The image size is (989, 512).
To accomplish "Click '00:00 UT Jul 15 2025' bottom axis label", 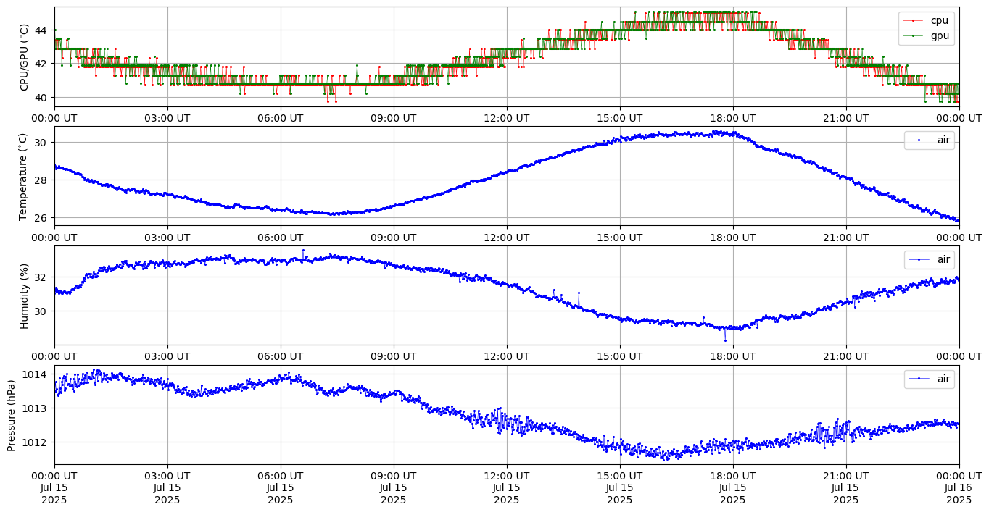I will [54, 488].
